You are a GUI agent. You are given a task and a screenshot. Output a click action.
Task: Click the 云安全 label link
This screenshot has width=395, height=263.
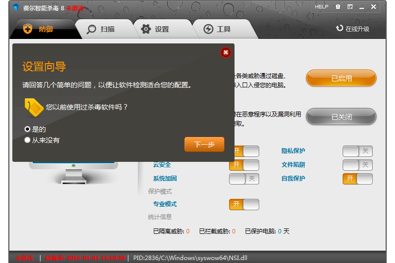tap(162, 165)
